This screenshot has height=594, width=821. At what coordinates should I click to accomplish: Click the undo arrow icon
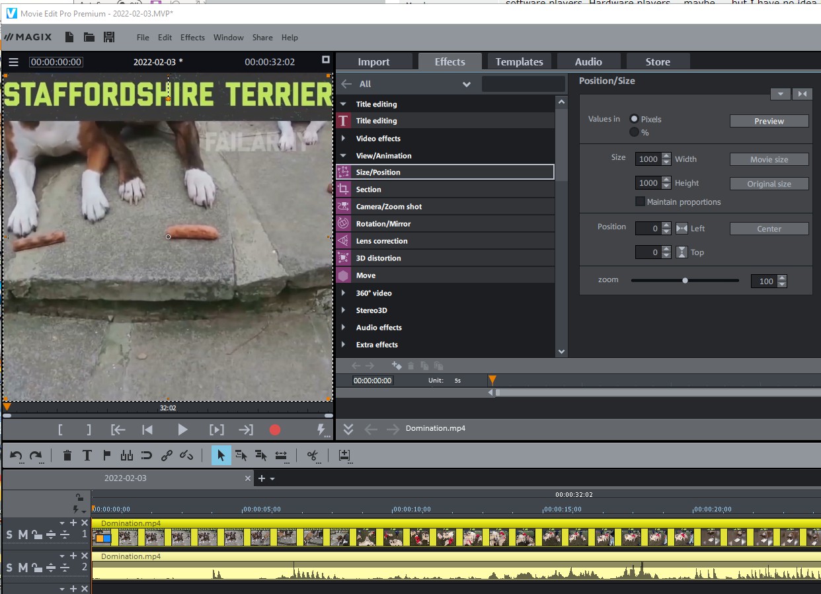(17, 455)
